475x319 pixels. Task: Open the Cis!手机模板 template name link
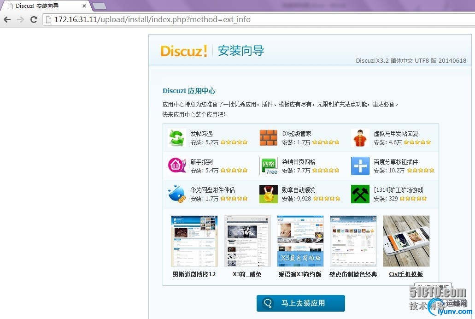point(406,274)
